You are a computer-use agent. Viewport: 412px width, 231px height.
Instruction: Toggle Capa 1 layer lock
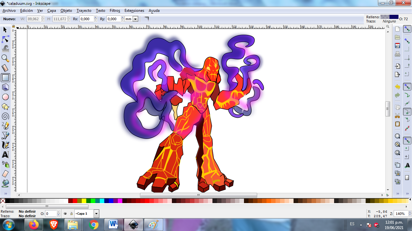(71, 214)
